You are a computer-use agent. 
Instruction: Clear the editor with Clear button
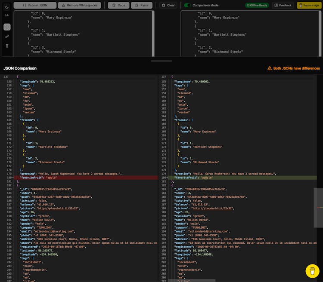point(168,5)
